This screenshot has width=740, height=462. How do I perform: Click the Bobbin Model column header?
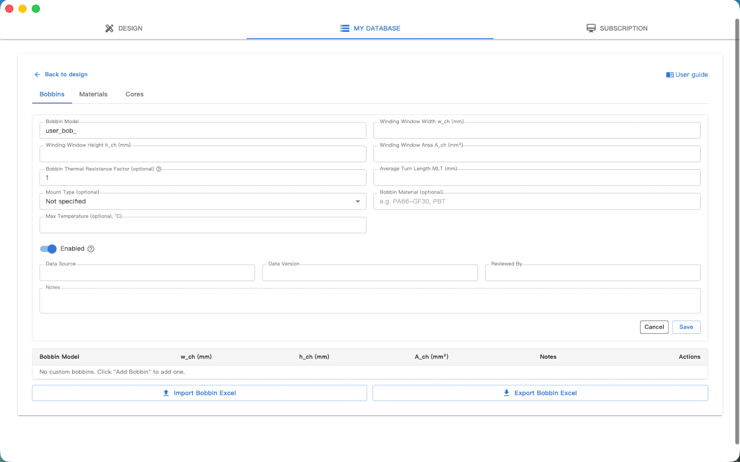pyautogui.click(x=60, y=357)
